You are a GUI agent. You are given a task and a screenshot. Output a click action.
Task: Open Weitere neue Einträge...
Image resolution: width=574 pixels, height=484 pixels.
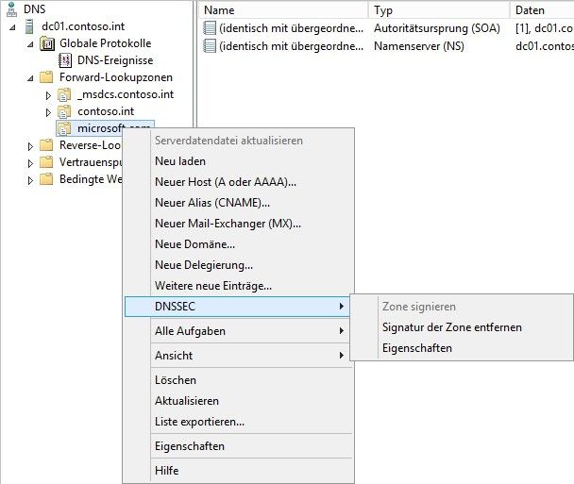[238, 286]
